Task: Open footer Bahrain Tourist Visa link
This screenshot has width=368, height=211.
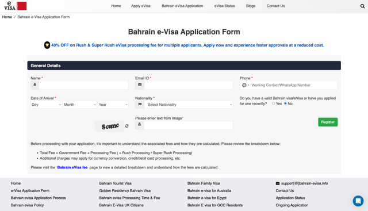Action: tap(115, 183)
